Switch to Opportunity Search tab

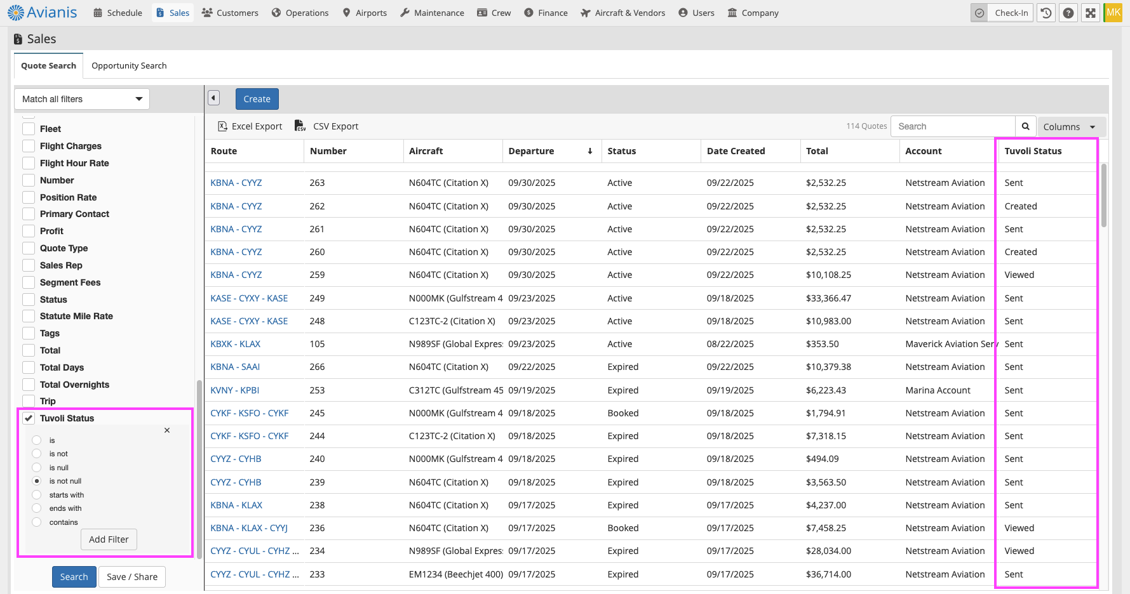click(129, 65)
